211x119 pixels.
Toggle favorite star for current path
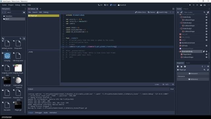(x=24, y=13)
